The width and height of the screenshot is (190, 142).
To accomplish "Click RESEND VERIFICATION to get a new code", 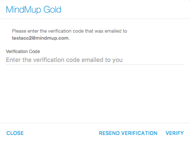I will [x=128, y=133].
